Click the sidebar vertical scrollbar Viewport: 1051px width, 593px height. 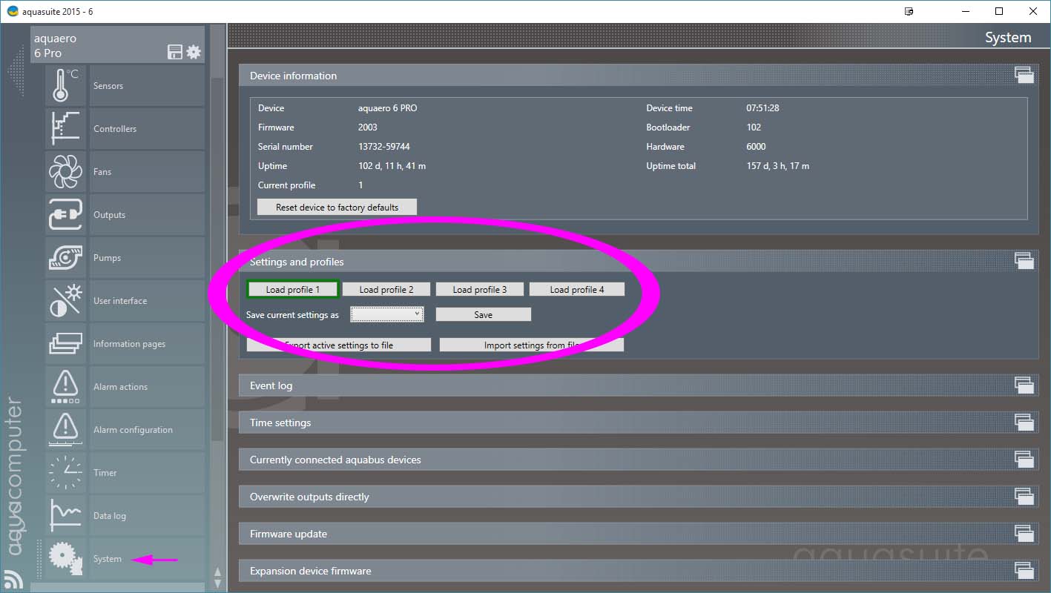[217, 296]
